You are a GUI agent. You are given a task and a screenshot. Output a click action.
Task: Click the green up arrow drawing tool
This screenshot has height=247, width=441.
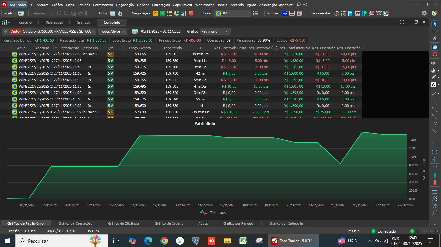pyautogui.click(x=435, y=176)
